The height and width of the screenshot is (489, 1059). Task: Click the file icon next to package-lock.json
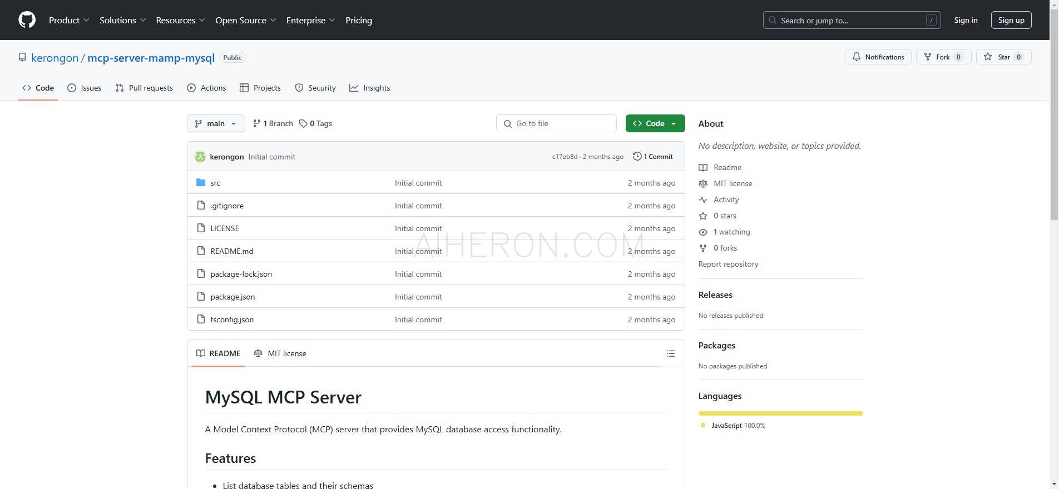(x=201, y=274)
